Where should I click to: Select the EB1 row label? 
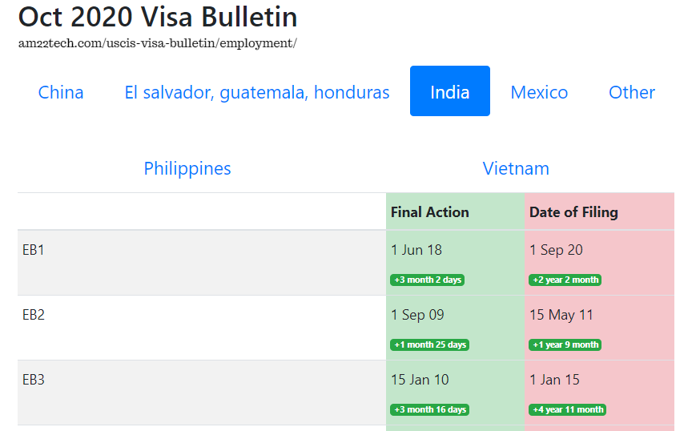point(34,250)
